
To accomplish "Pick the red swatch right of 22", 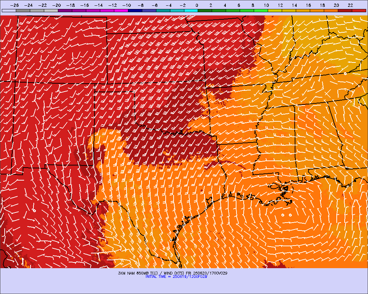I will click(359, 10).
